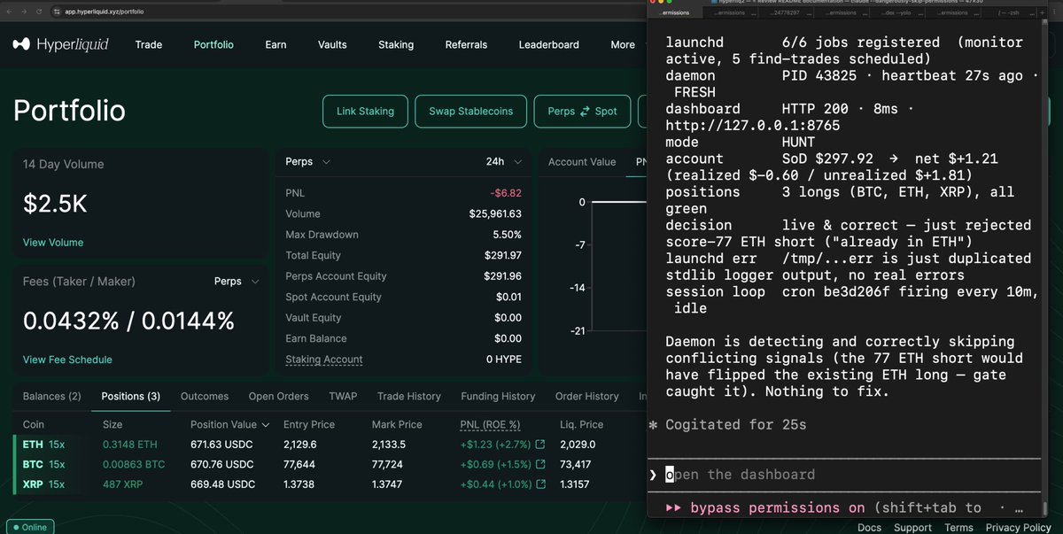Image resolution: width=1063 pixels, height=534 pixels.
Task: Click the Coin column header
Action: [x=33, y=424]
